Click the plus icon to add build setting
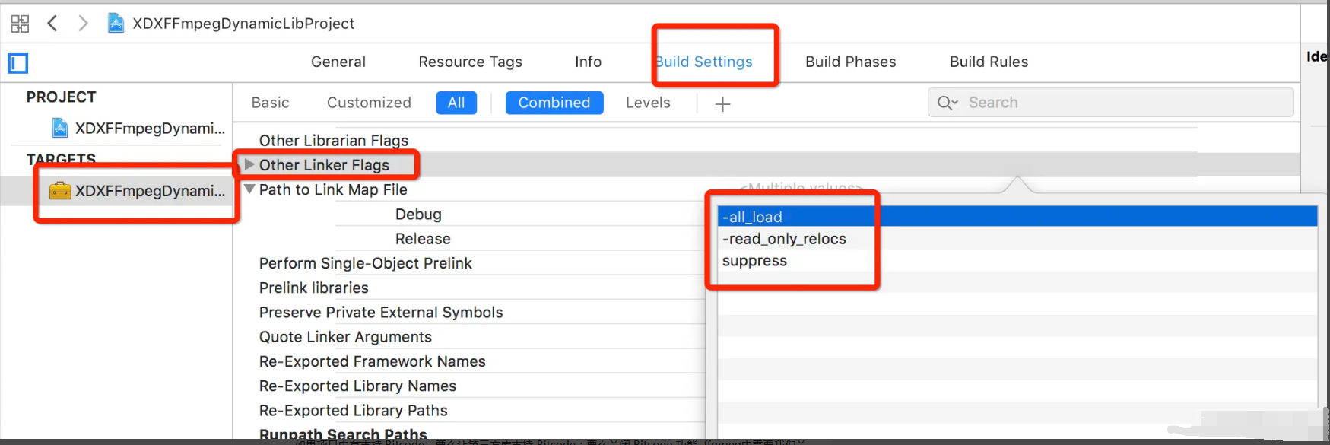Screen dimensions: 1330x445 pos(722,104)
